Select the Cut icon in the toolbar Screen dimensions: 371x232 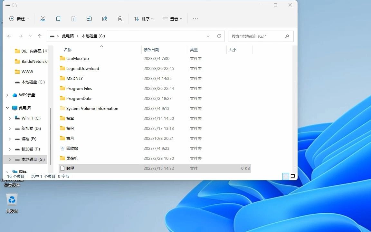tap(43, 19)
